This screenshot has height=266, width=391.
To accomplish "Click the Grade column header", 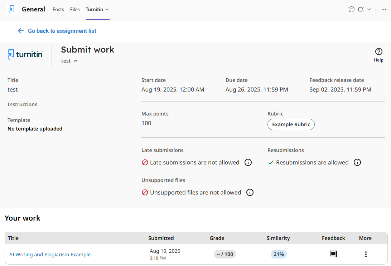I will point(217,238).
